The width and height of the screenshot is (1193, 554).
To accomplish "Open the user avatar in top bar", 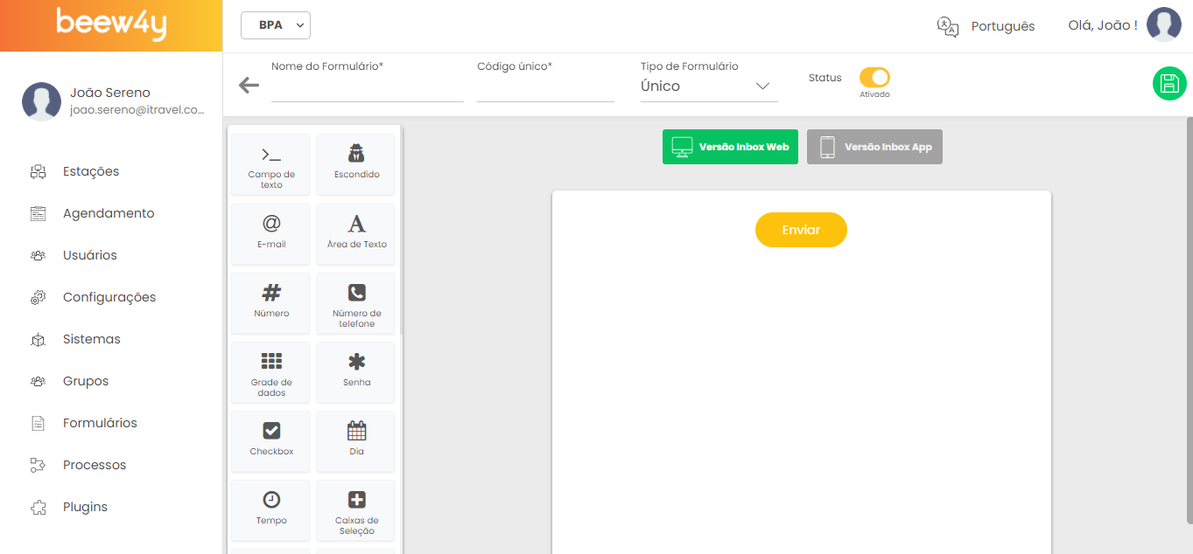I will pyautogui.click(x=1164, y=24).
